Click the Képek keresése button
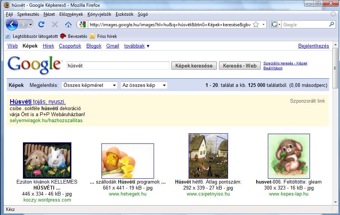The image size is (340, 215). (x=194, y=66)
